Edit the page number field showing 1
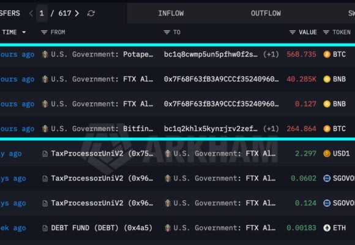355x245 pixels. (42, 13)
